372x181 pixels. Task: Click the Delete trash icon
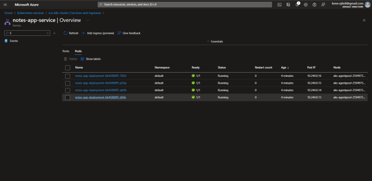click(x=66, y=59)
